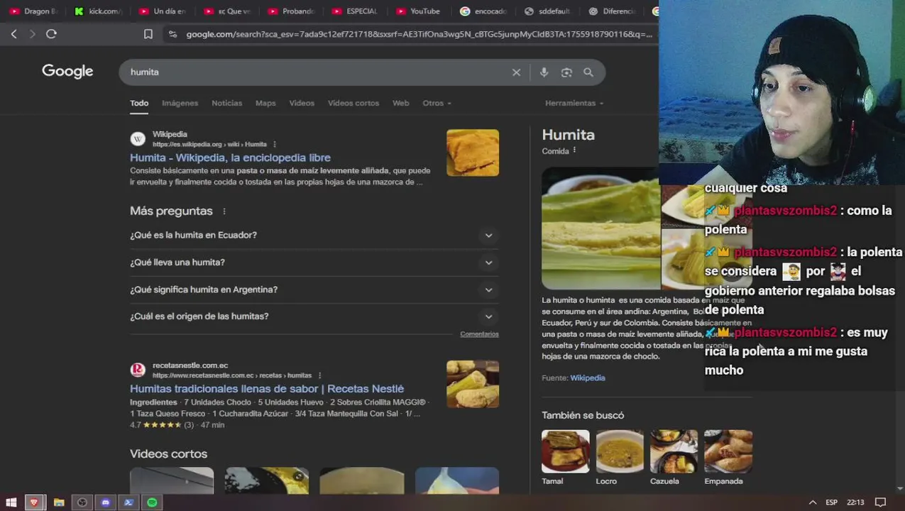Switch to the Imágenes tab

[x=180, y=103]
